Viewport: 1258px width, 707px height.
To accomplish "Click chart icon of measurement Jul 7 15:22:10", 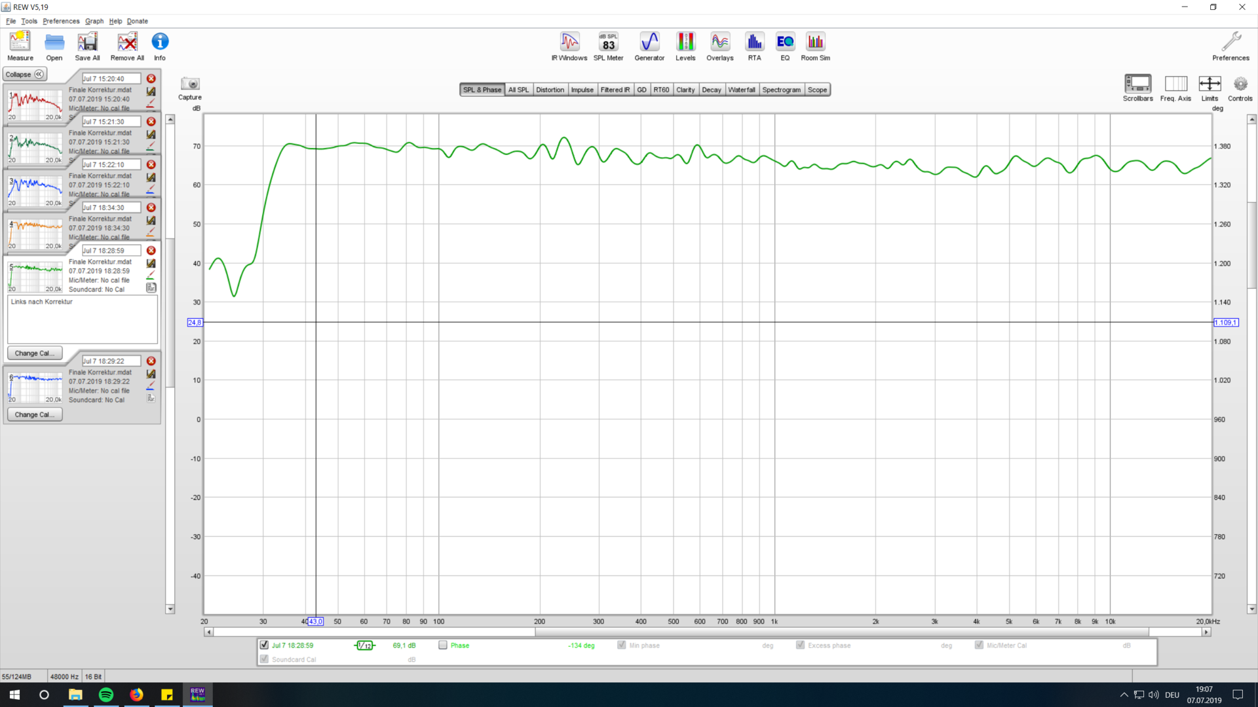I will [151, 177].
